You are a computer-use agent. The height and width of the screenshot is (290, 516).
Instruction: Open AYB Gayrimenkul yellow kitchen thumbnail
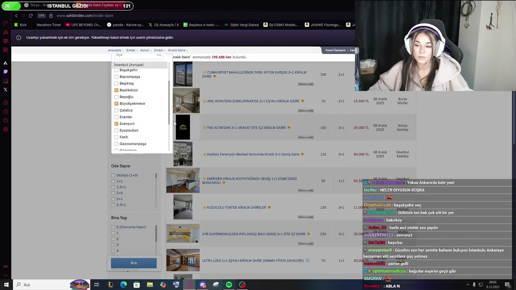tap(183, 234)
